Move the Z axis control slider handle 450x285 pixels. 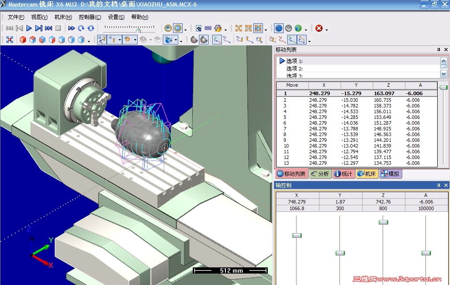click(383, 222)
